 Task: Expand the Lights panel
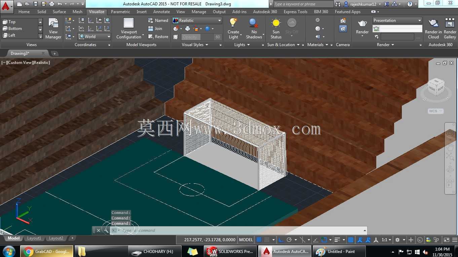pos(242,45)
